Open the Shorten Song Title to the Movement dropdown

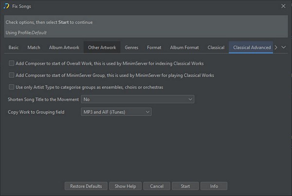coord(137,99)
